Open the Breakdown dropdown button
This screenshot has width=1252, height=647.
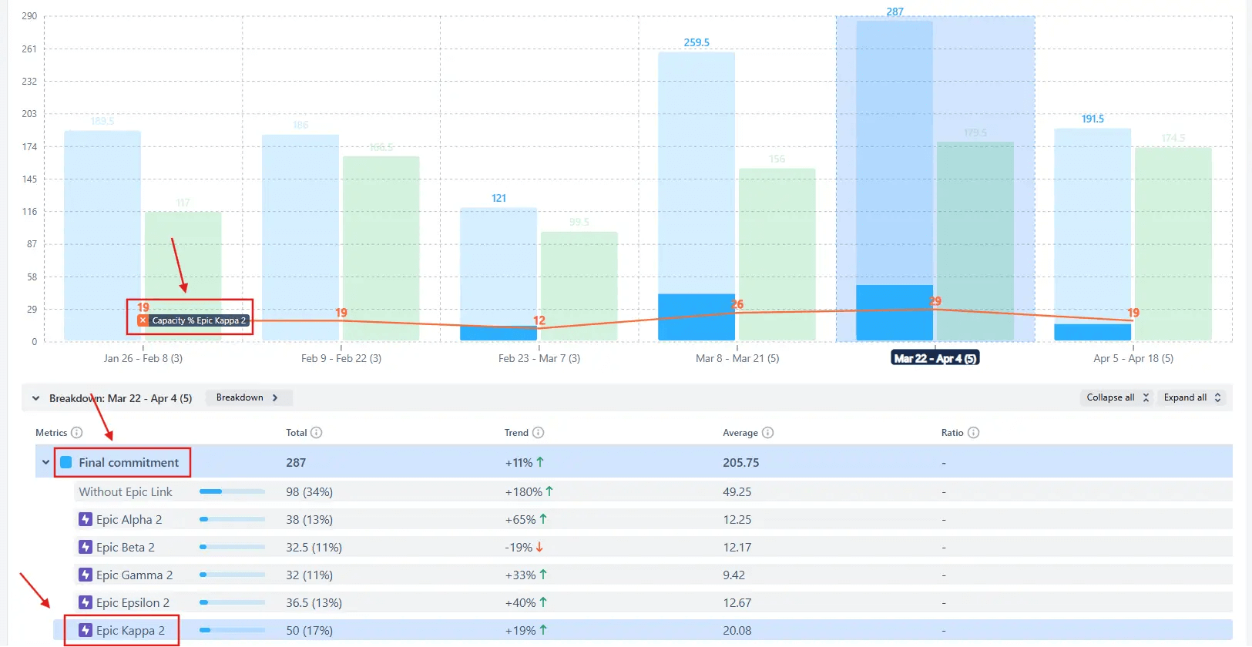pyautogui.click(x=247, y=397)
